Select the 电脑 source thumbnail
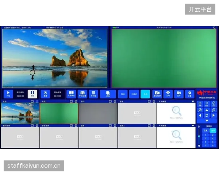The height and width of the screenshot is (175, 219). 20,113
